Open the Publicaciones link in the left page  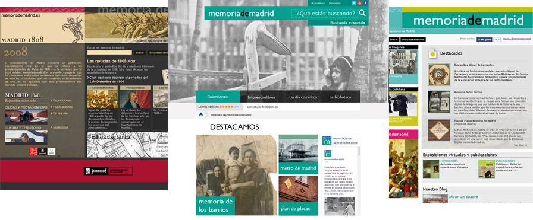[62, 107]
